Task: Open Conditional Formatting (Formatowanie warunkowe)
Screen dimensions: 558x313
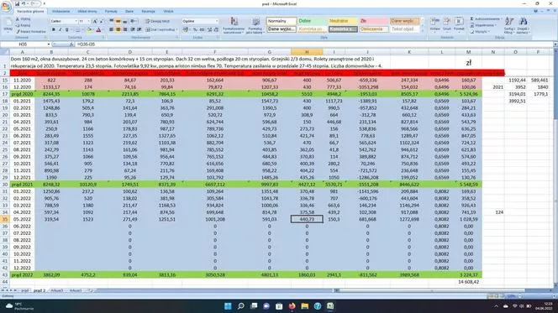Action: (234, 25)
